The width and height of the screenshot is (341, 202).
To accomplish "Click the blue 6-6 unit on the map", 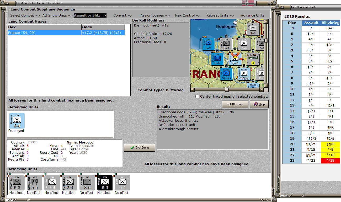I will (x=217, y=59).
